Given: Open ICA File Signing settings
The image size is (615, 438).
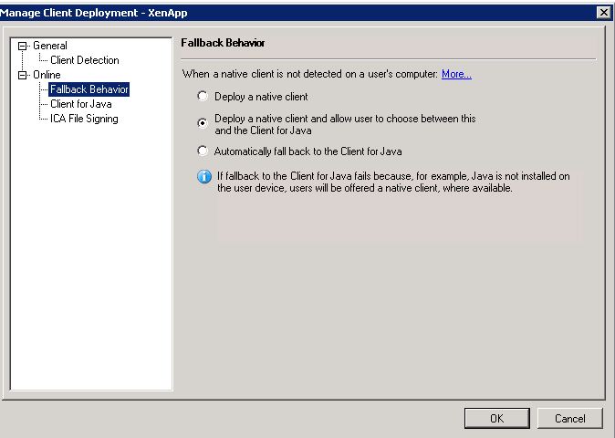Looking at the screenshot, I should pos(84,119).
